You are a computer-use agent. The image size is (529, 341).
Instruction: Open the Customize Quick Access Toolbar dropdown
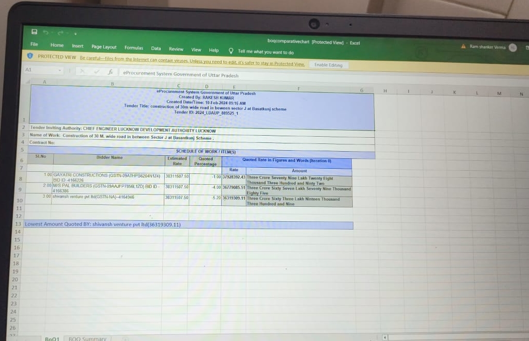pyautogui.click(x=75, y=34)
